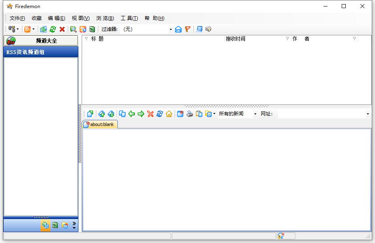
Task: Open the RSS feed add dropdown arrow
Action: [x=33, y=29]
